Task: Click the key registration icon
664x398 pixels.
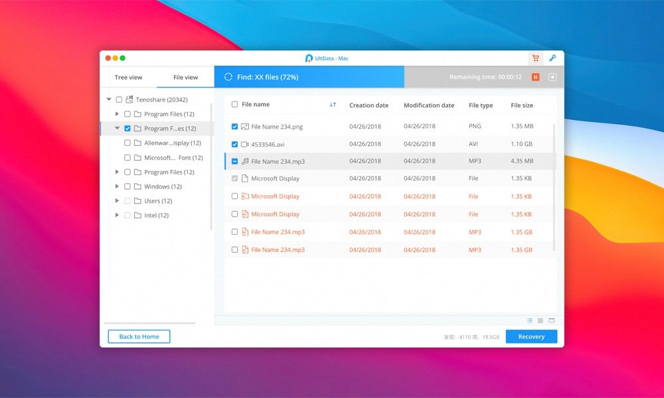Action: click(x=552, y=58)
